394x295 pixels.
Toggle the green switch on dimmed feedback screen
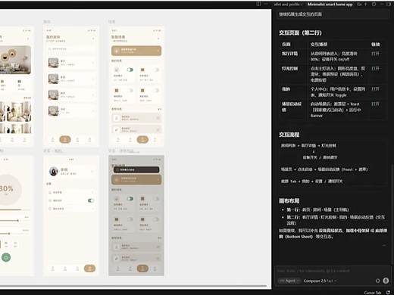pos(130,199)
